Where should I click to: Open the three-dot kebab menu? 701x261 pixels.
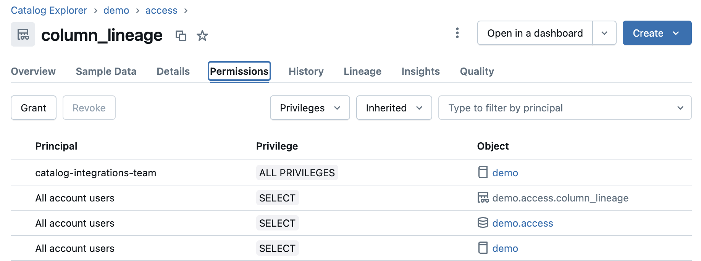point(457,33)
